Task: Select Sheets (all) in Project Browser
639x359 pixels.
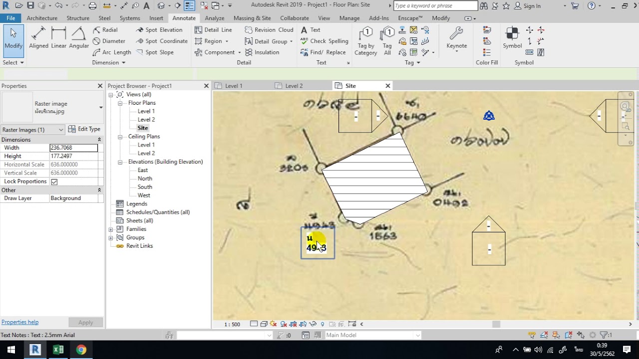Action: 139,221
